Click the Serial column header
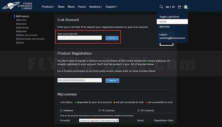Screen dimensions: 222x127 pos(140,120)
